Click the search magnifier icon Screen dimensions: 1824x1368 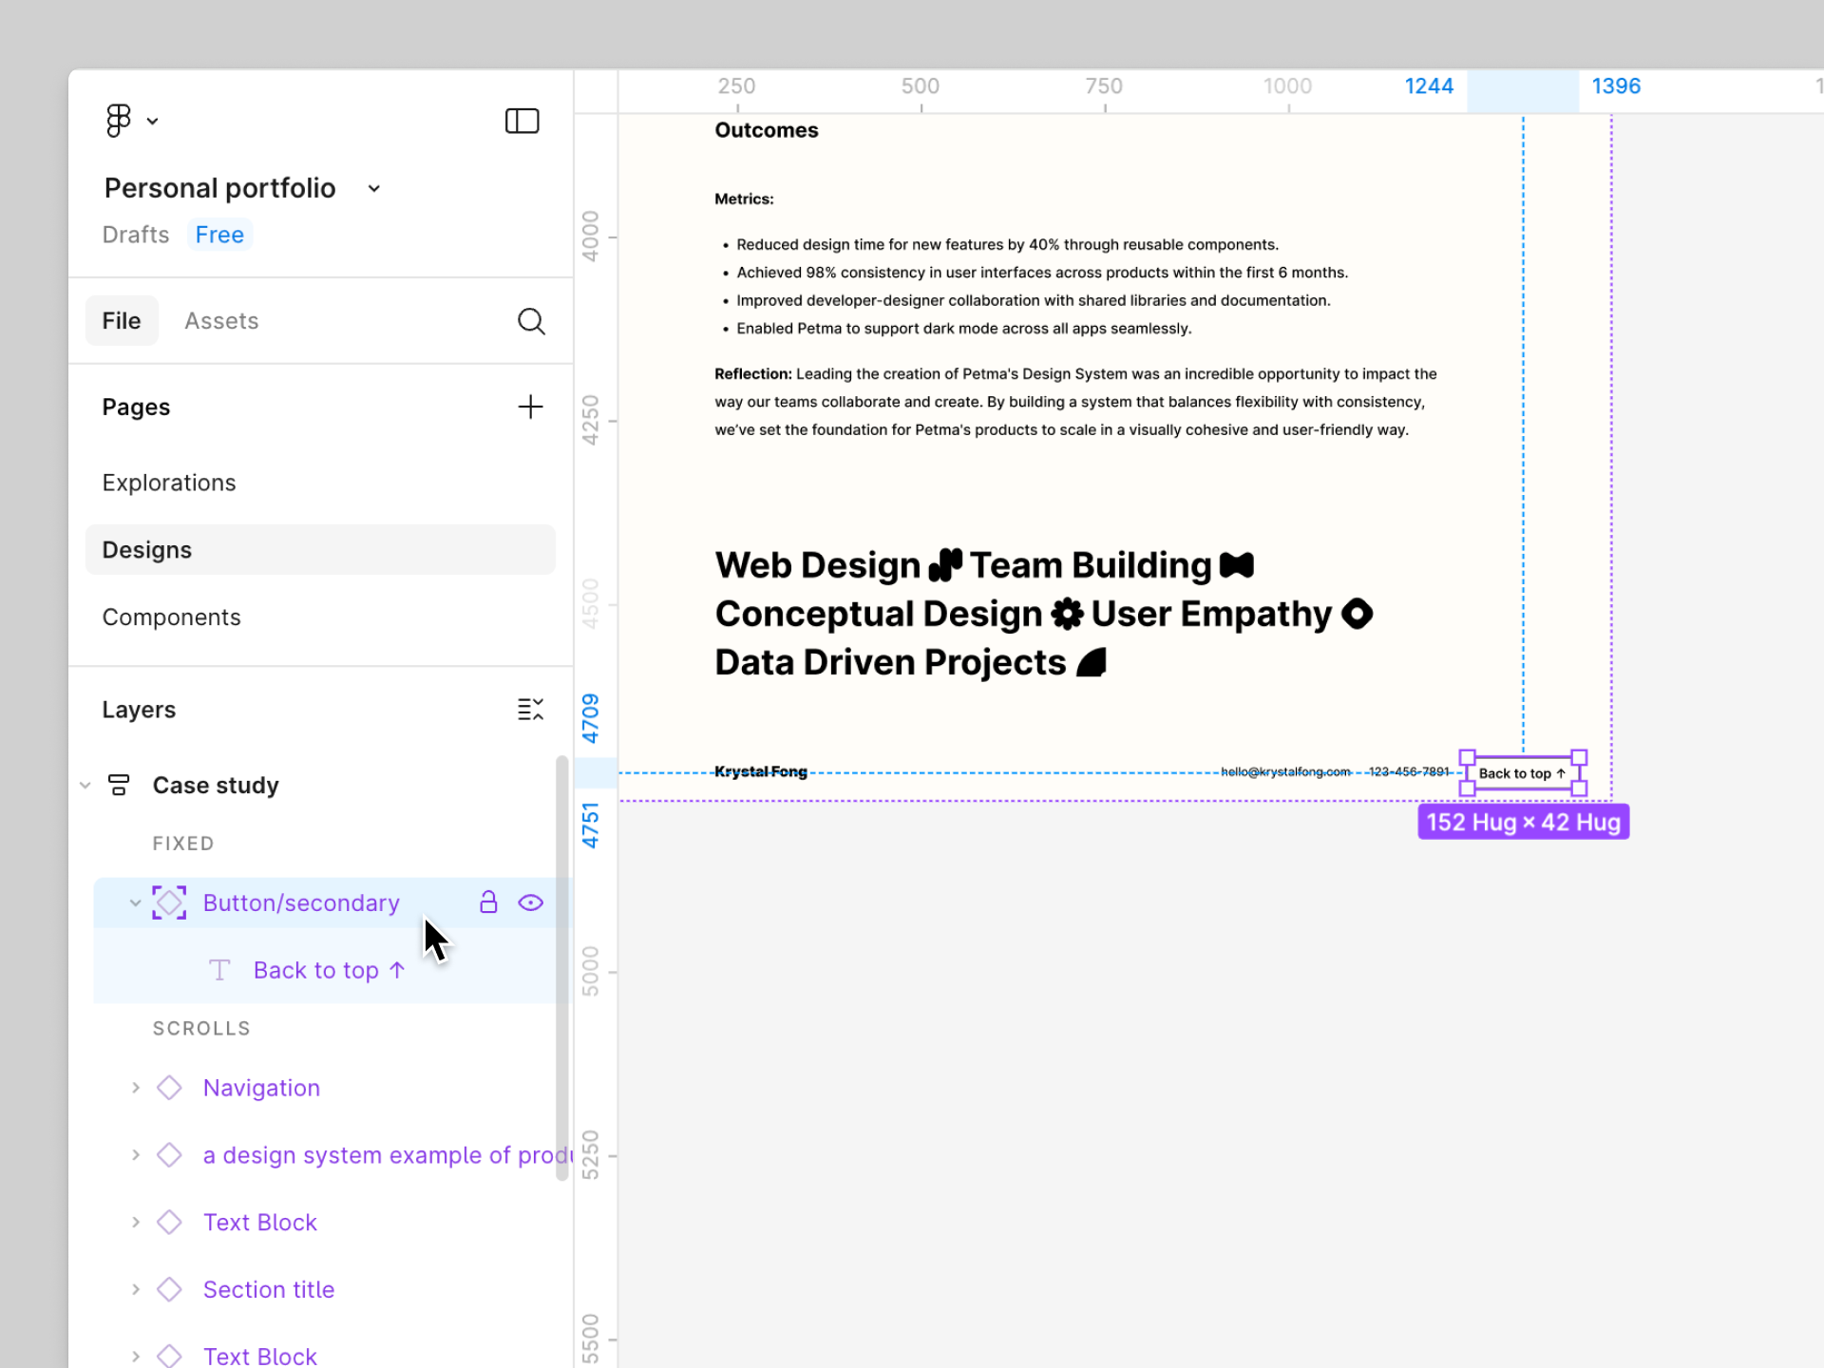tap(531, 321)
